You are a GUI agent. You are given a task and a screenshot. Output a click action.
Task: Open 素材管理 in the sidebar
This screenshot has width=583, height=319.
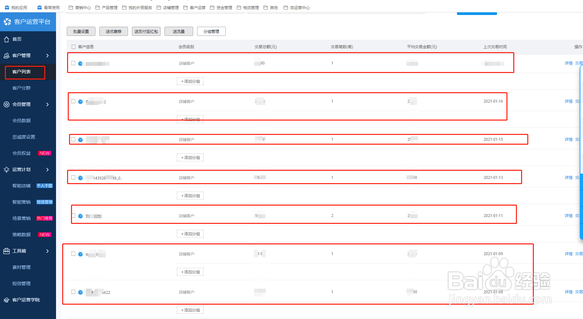point(21,267)
